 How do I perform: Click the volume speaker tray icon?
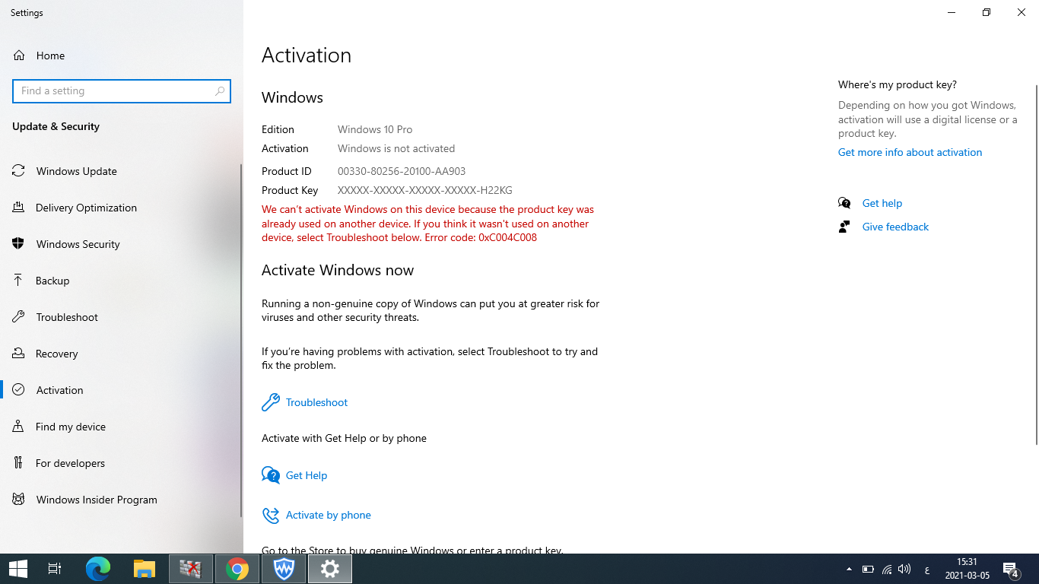904,569
